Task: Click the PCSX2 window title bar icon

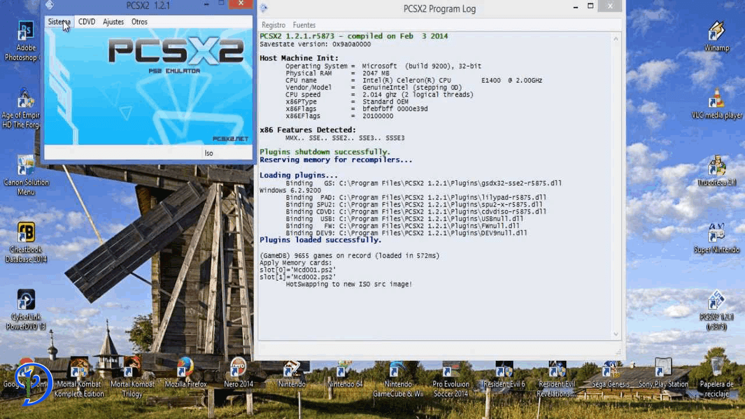Action: tap(49, 5)
